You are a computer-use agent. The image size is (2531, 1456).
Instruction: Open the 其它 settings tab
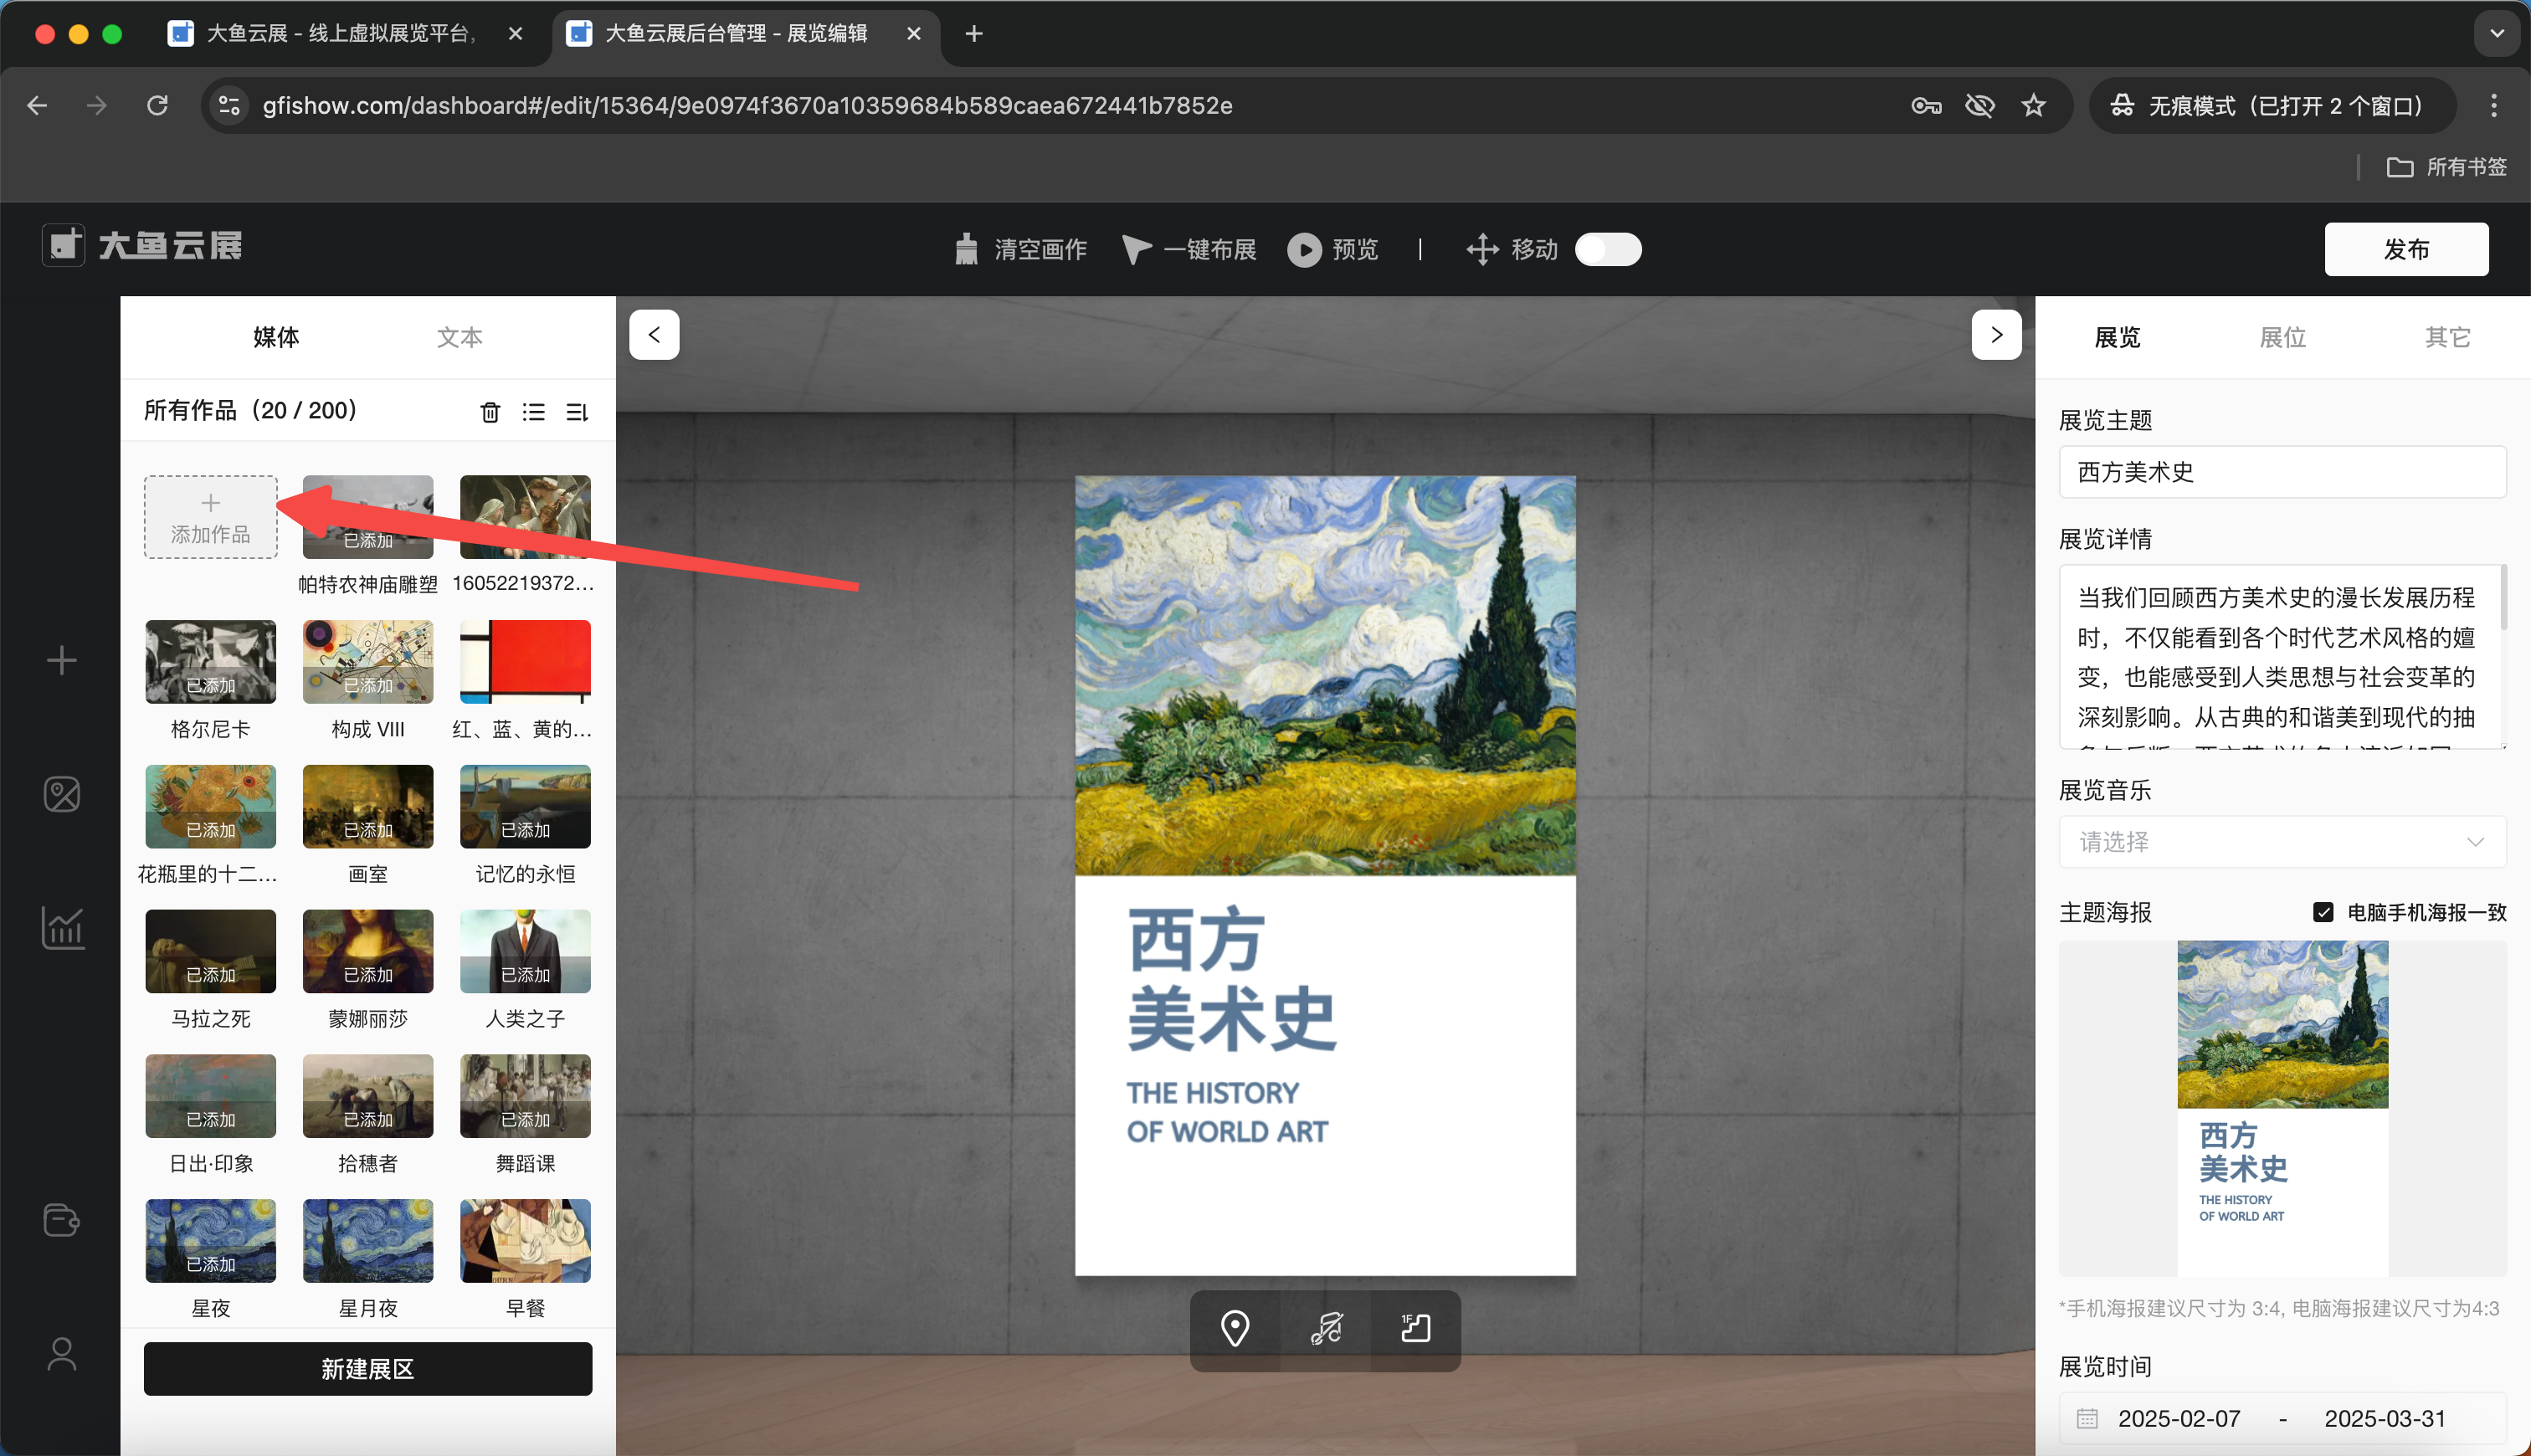[x=2447, y=337]
